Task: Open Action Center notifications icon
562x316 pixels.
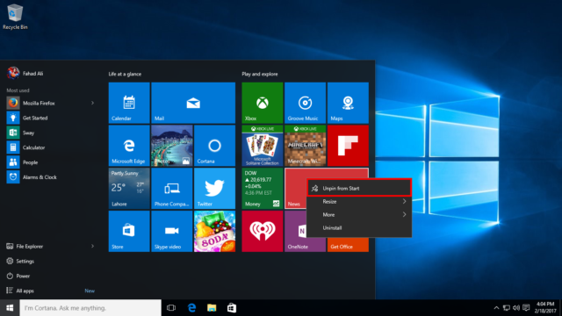Action: pyautogui.click(x=526, y=308)
